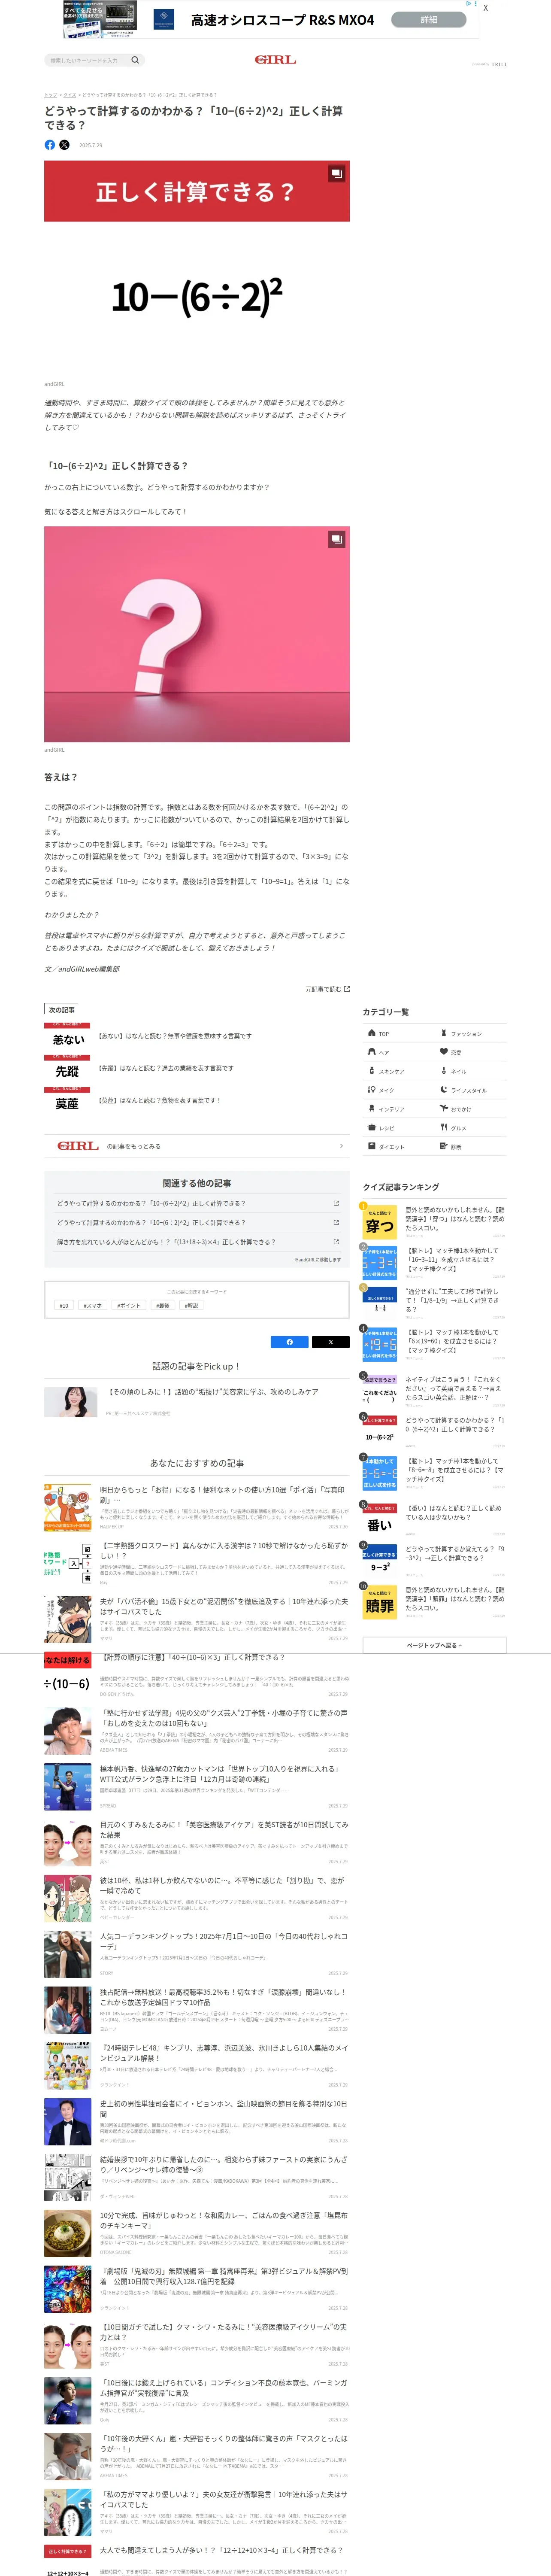Click the ページトップへ戻る button

click(434, 1645)
